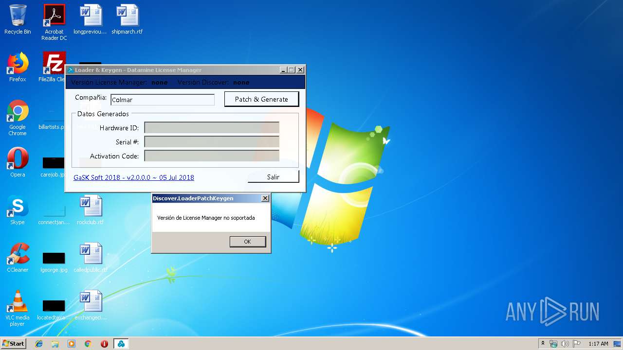Click the Hardware ID field

[212, 128]
